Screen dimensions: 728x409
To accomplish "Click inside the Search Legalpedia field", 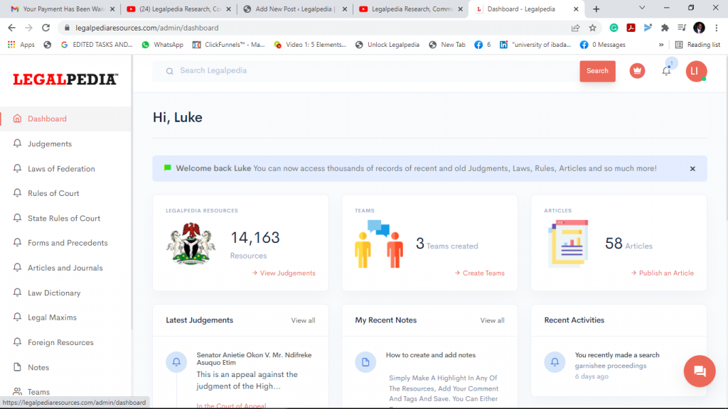I will pos(284,71).
